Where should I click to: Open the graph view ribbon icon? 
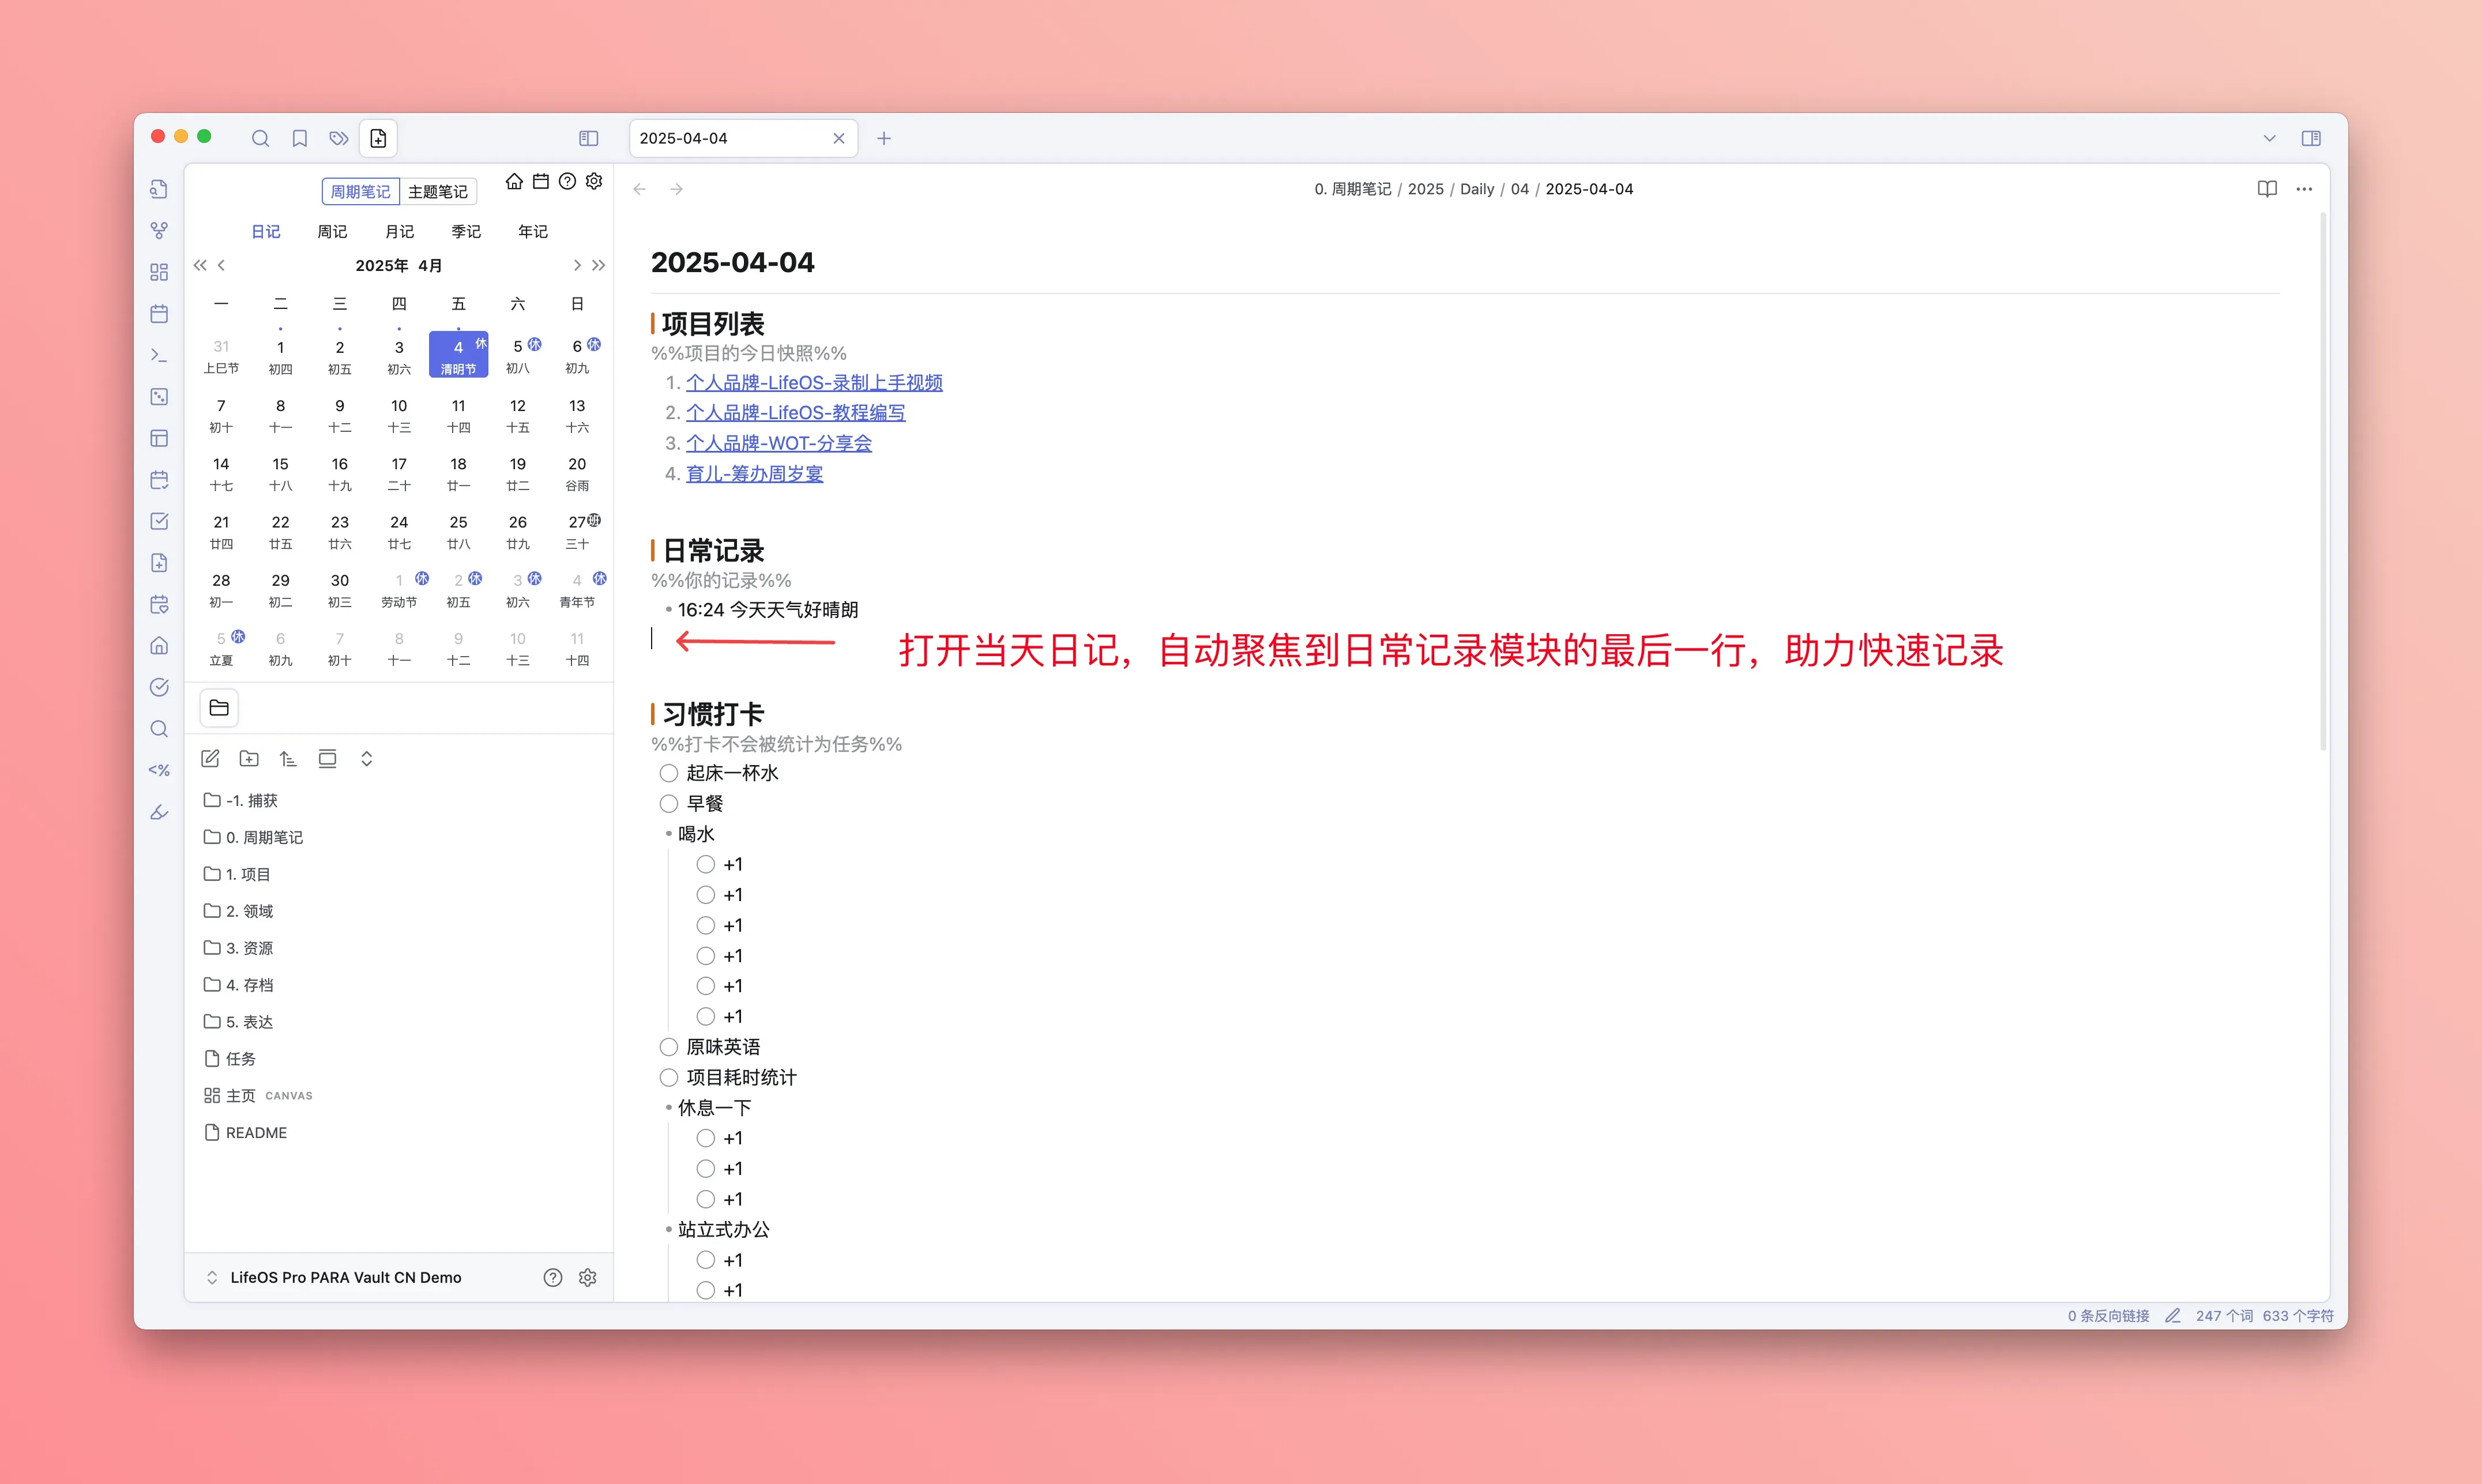point(159,231)
